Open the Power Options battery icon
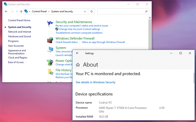The width and height of the screenshot is (196, 122). point(50,62)
